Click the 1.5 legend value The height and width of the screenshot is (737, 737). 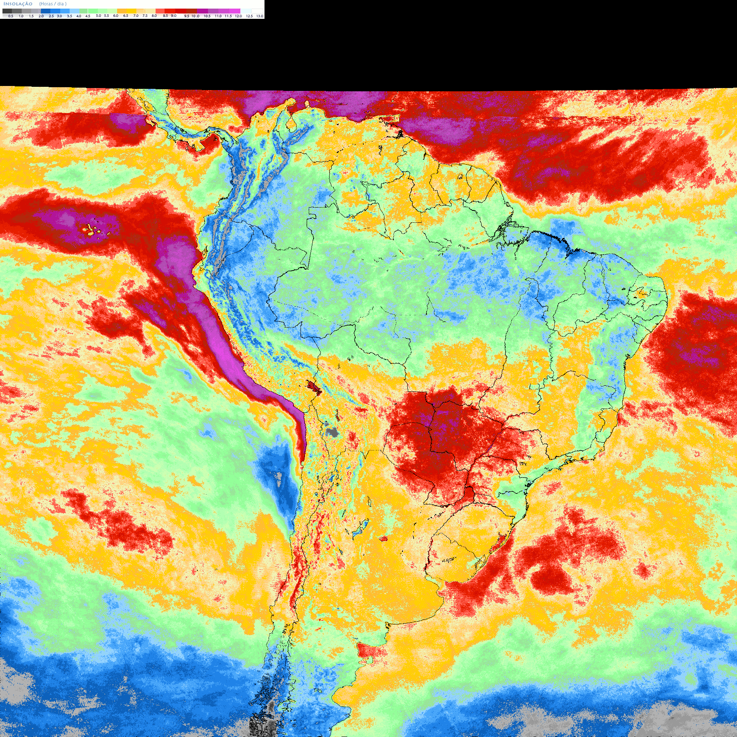coord(32,16)
